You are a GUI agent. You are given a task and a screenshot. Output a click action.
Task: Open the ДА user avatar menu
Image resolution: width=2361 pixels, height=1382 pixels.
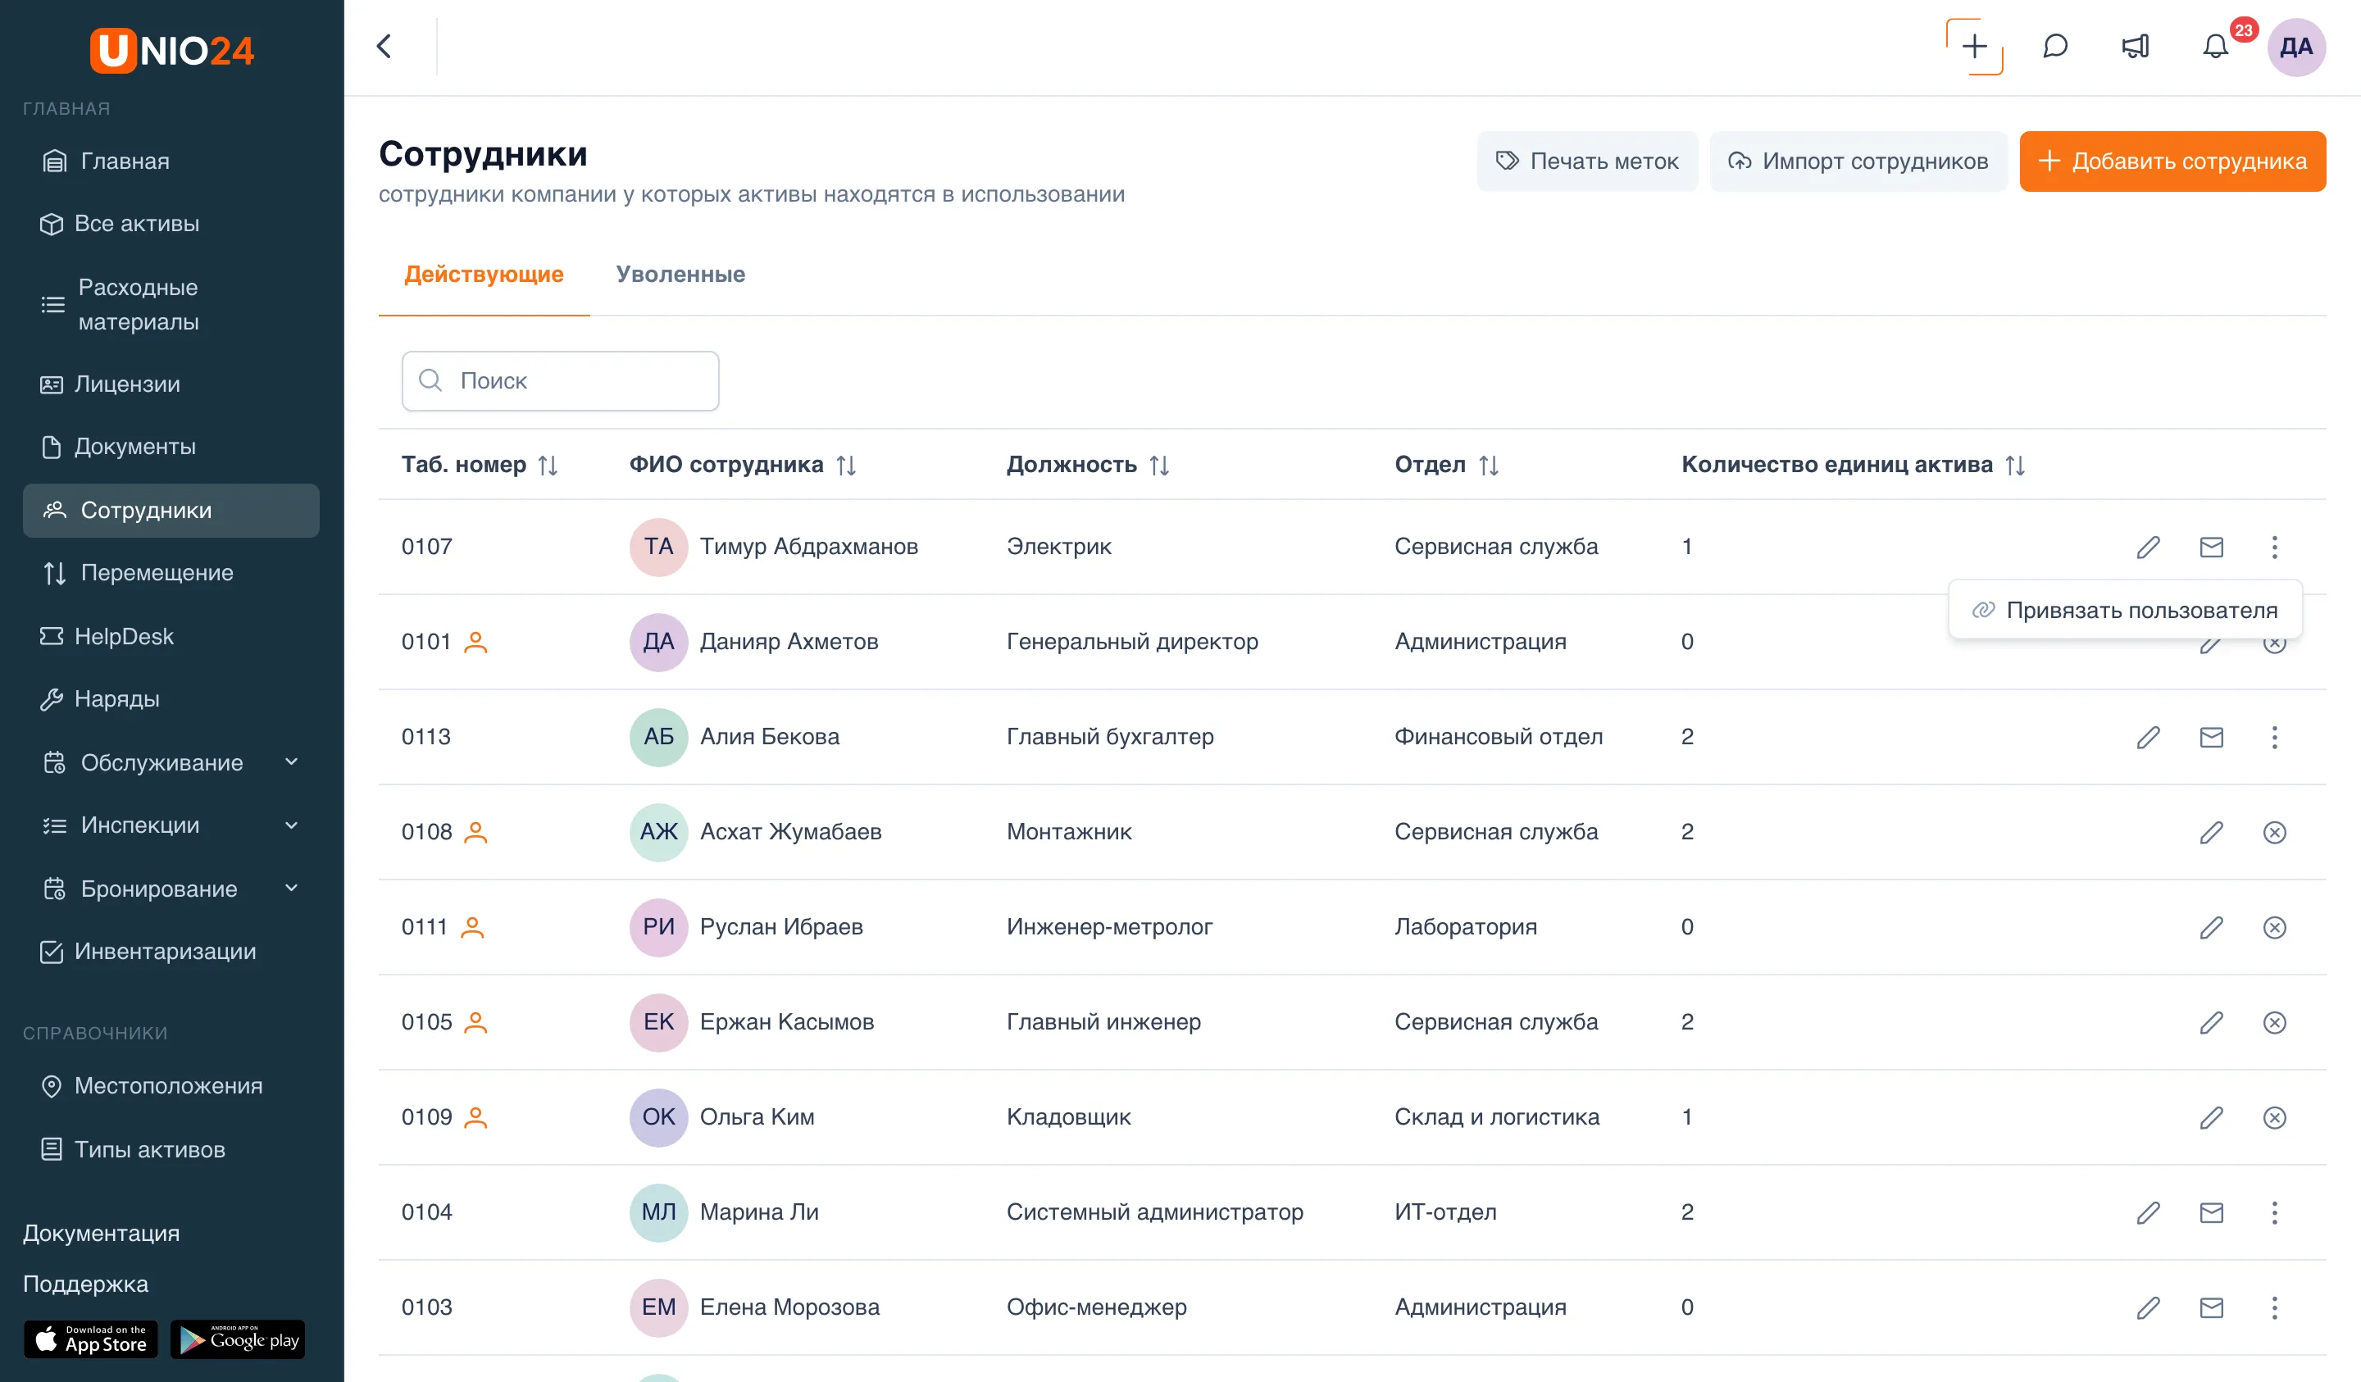click(2295, 47)
